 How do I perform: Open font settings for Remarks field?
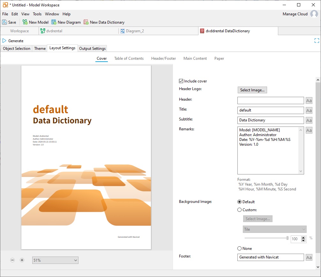pos(309,130)
